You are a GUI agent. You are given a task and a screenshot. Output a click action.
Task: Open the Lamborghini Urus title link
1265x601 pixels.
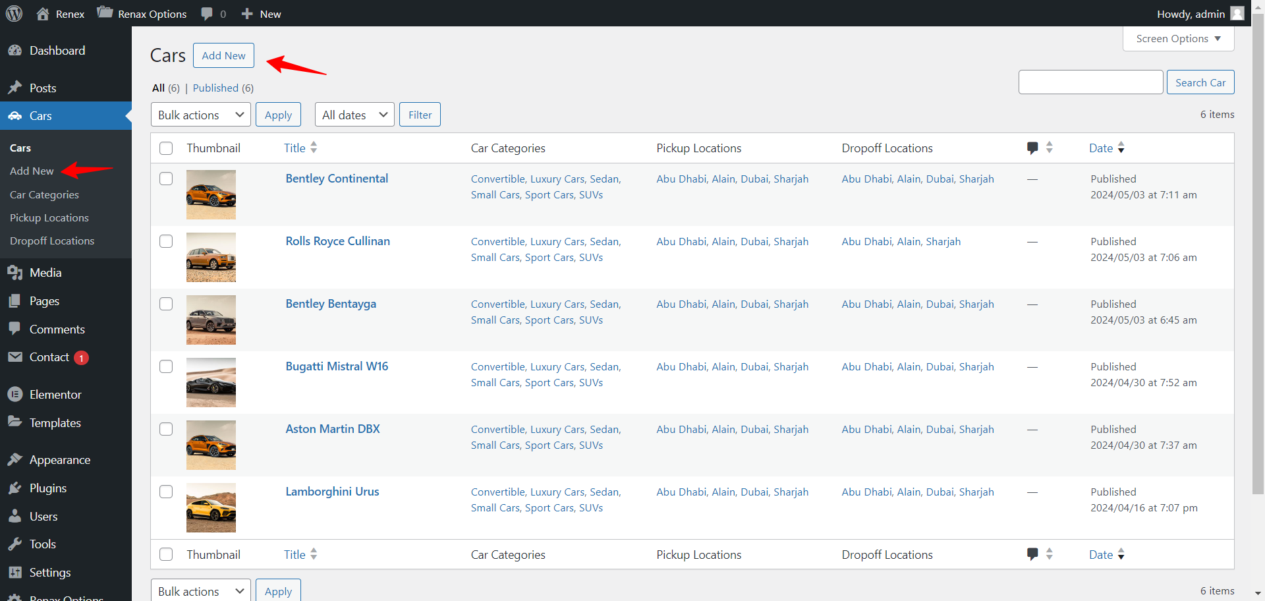click(332, 492)
